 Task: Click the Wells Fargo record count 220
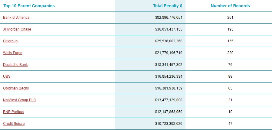pyautogui.click(x=230, y=53)
